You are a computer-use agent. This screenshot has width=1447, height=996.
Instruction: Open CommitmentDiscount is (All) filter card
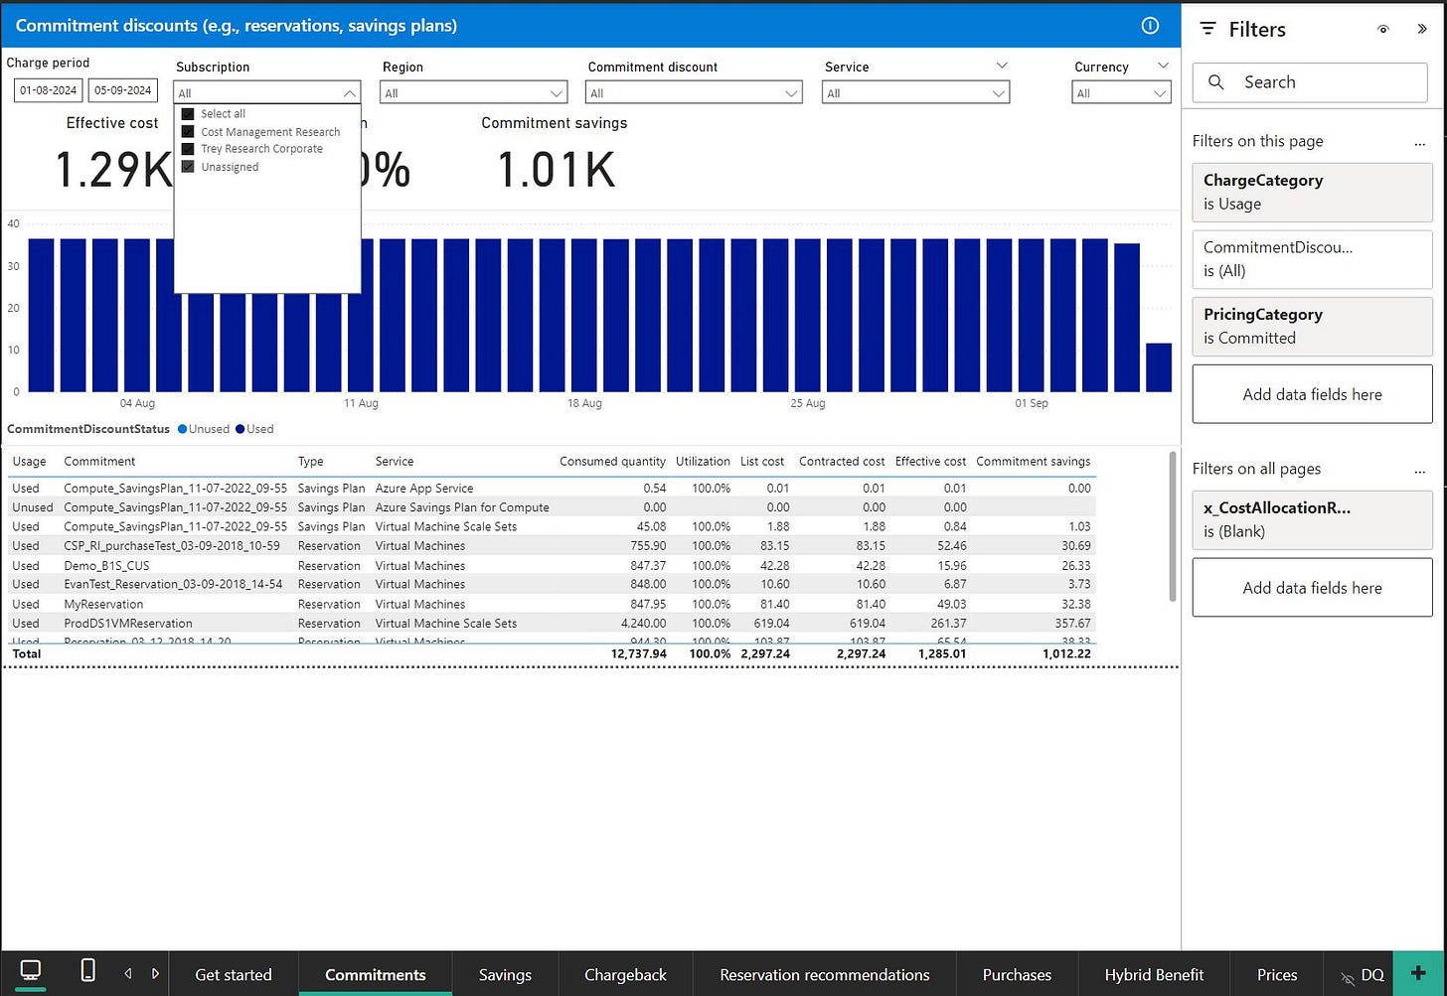point(1312,259)
